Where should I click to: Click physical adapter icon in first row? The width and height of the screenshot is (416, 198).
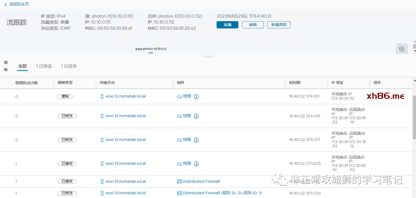point(179,97)
